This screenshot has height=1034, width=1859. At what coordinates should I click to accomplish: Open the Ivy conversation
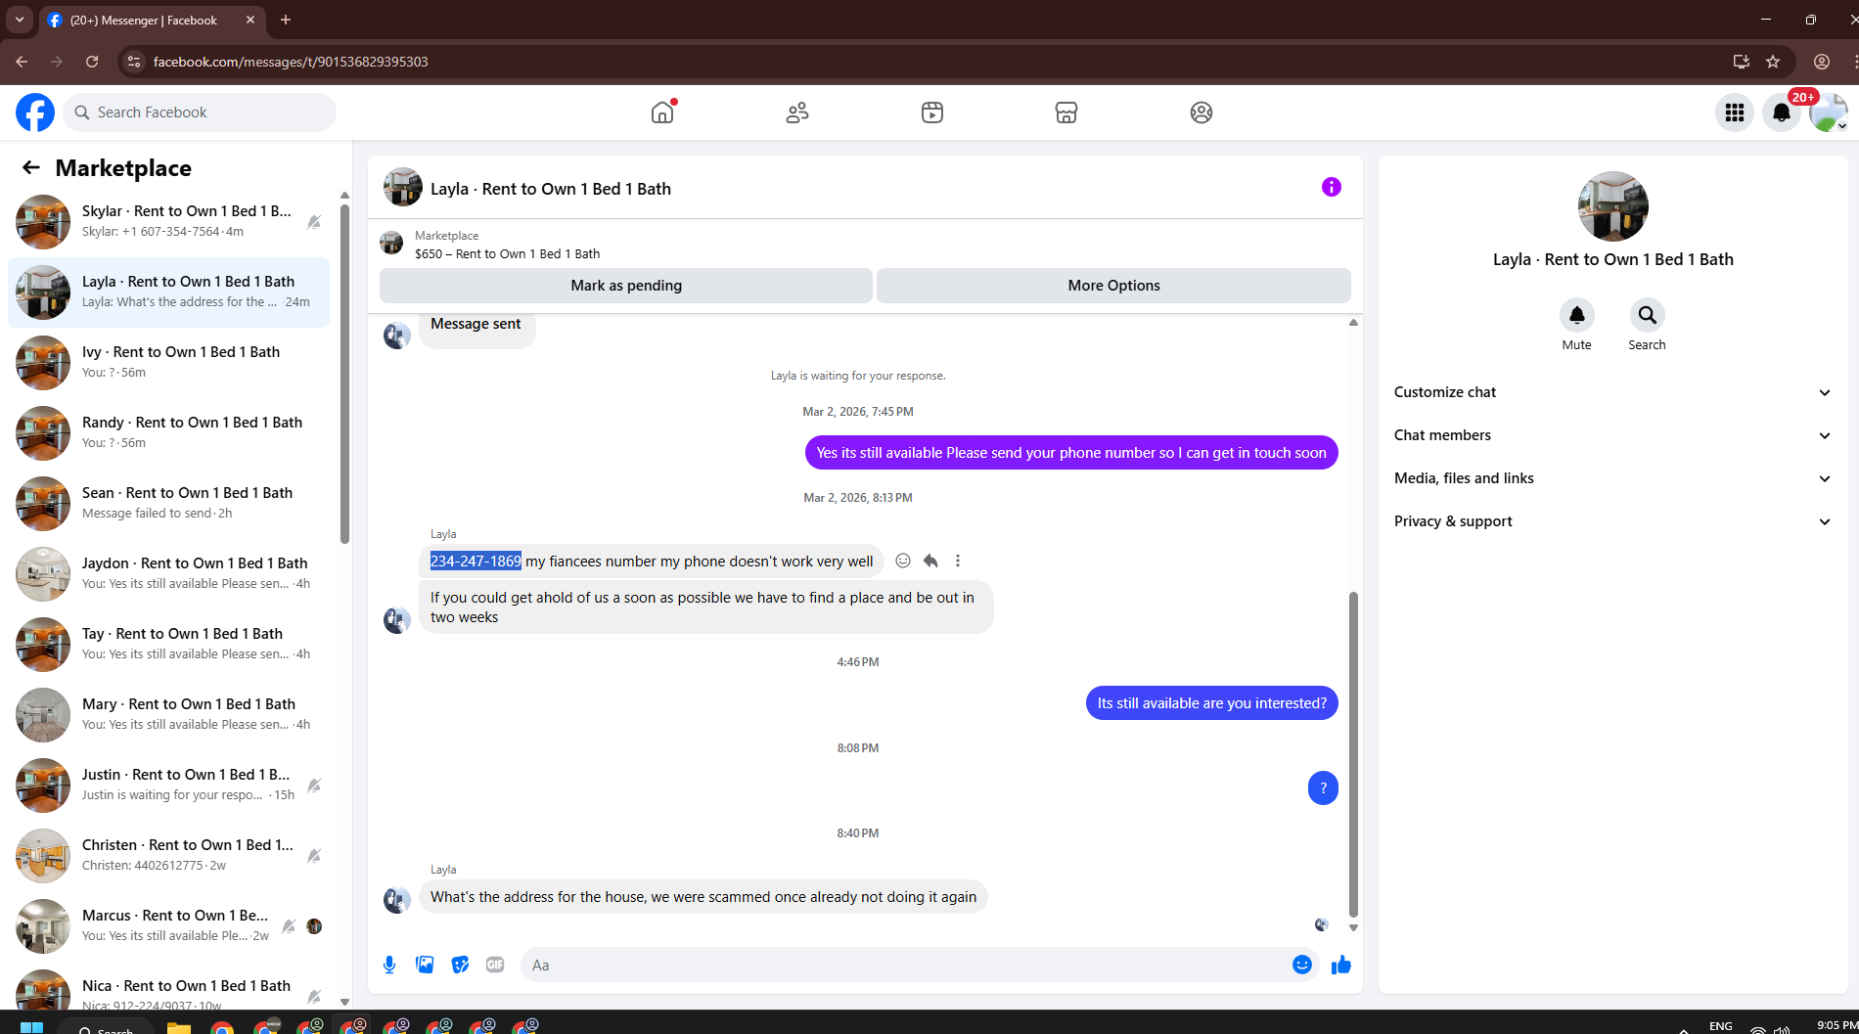[x=168, y=363]
